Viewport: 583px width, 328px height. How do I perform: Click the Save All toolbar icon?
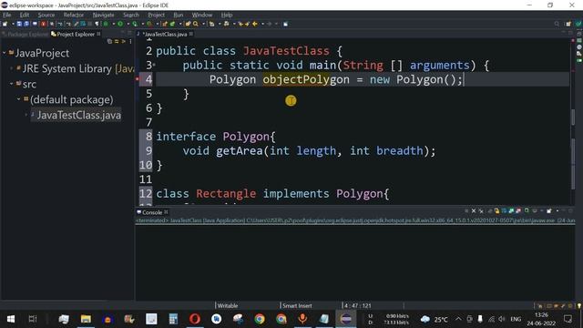coord(26,24)
